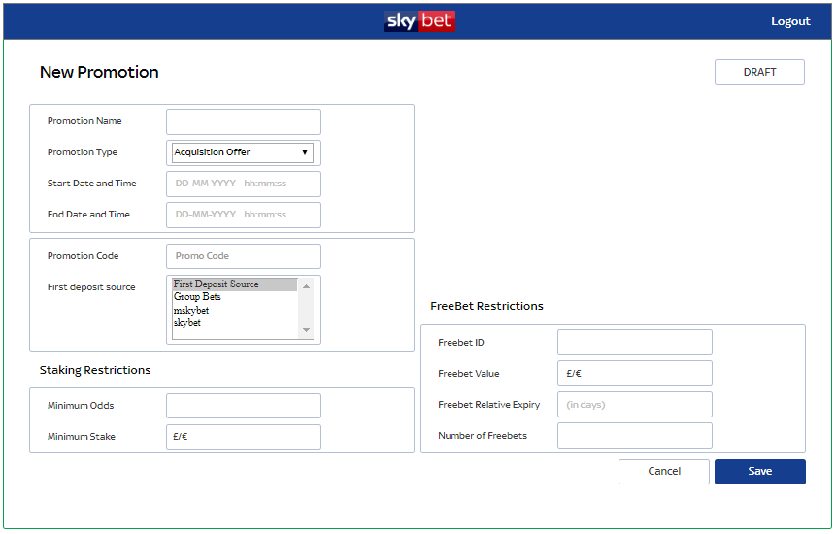Click the listbox scroll up arrow
This screenshot has height=534, width=836.
point(306,286)
